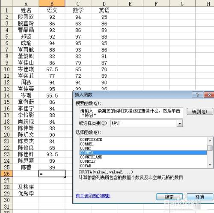Click name cell 章敬蔚
Screen dimensions: 214x213
tap(26, 102)
